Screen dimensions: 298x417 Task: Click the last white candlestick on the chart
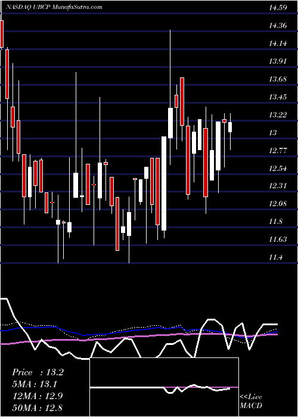(230, 127)
